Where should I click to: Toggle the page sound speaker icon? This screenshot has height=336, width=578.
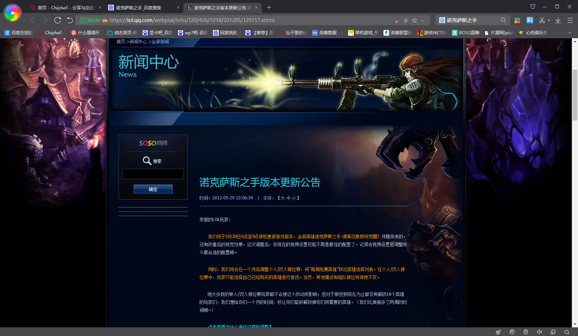tap(539, 332)
